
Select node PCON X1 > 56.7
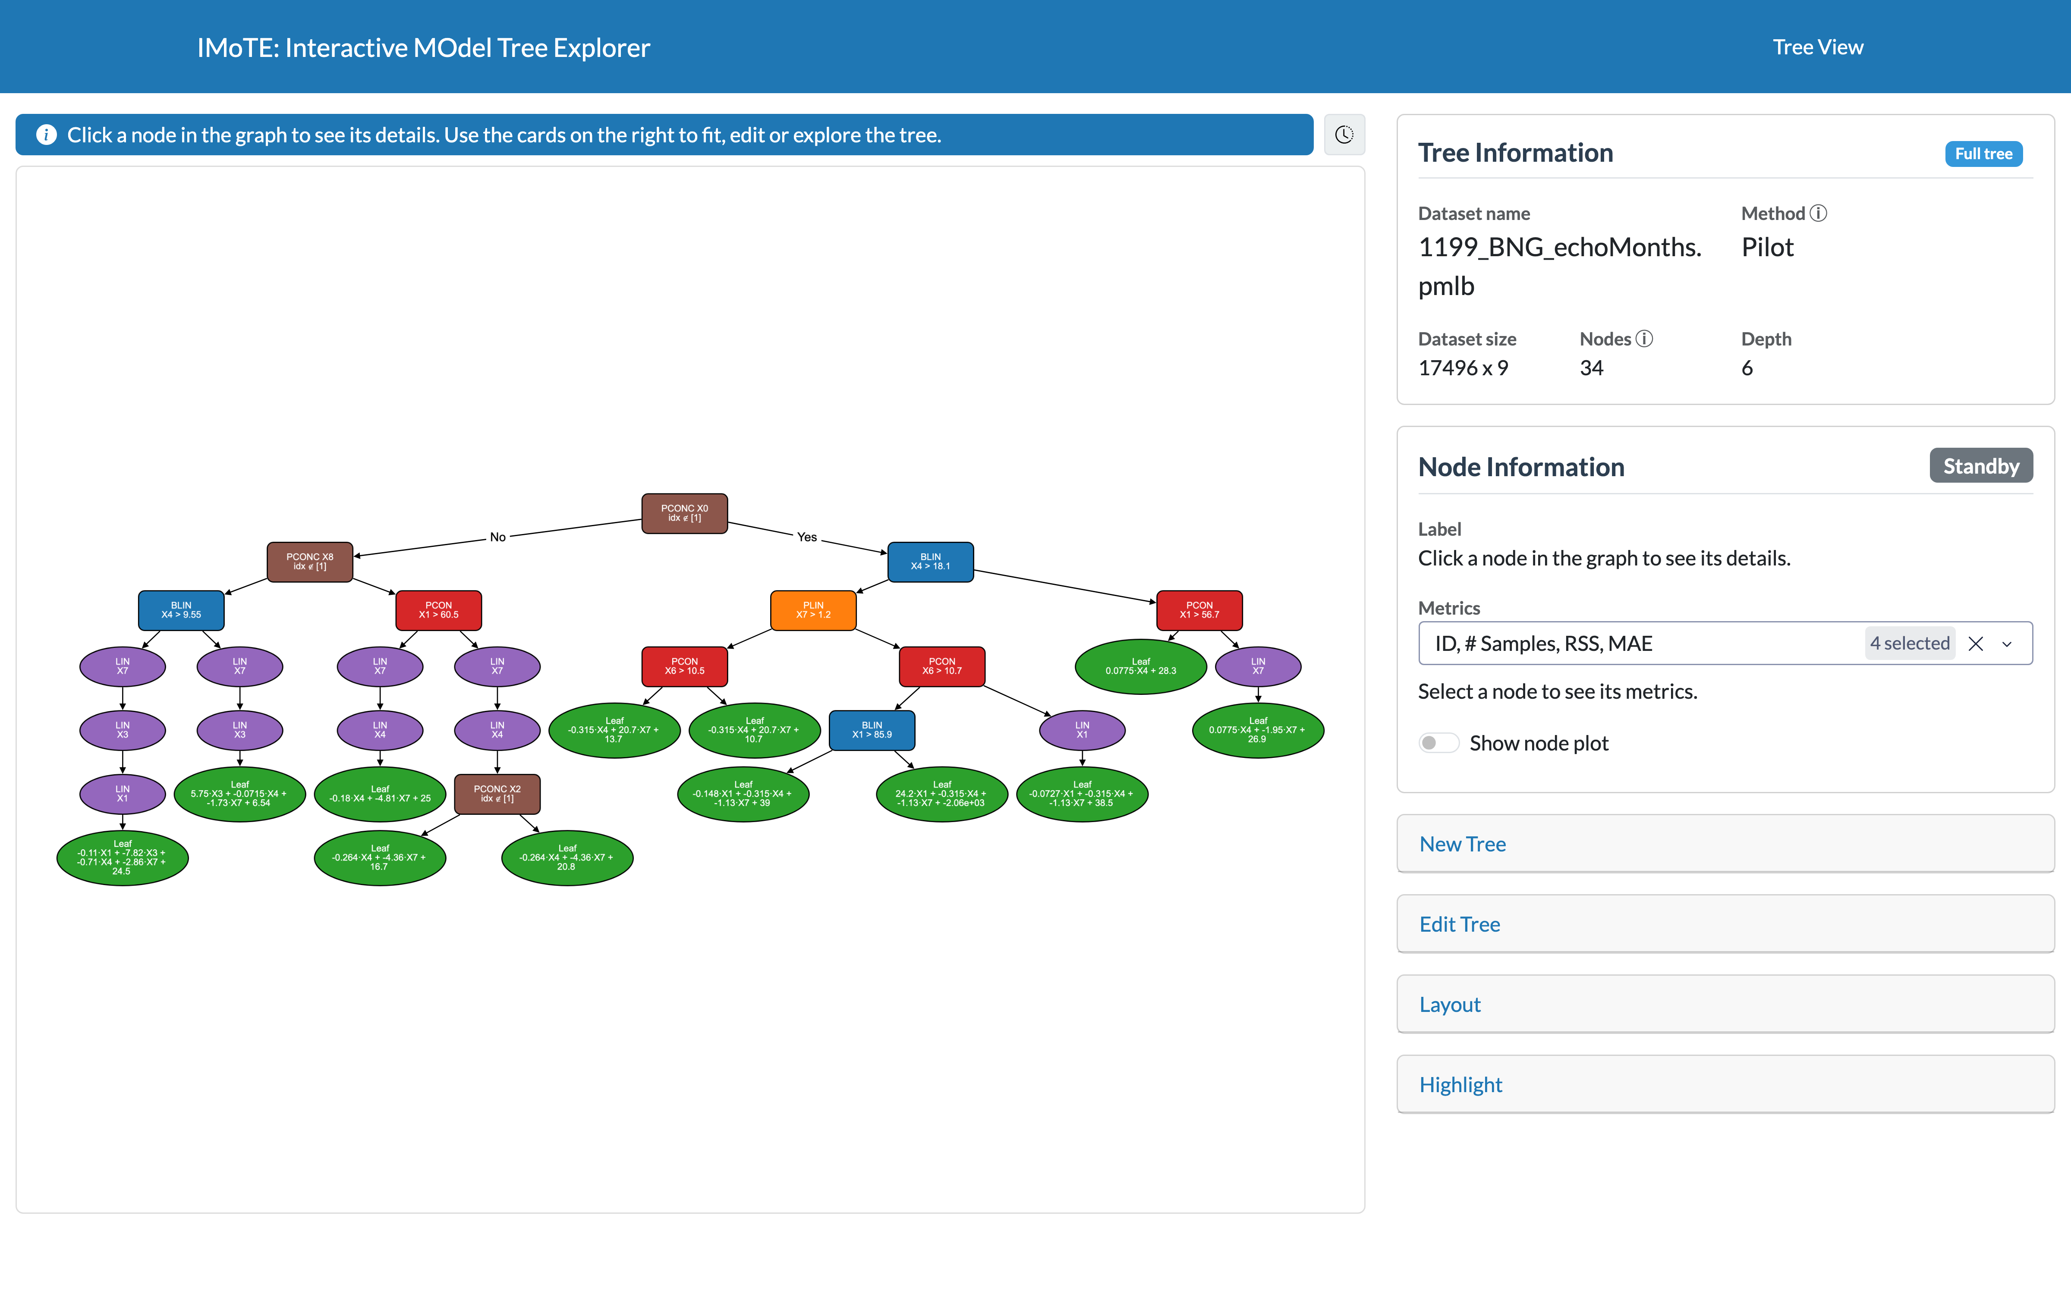pyautogui.click(x=1199, y=610)
